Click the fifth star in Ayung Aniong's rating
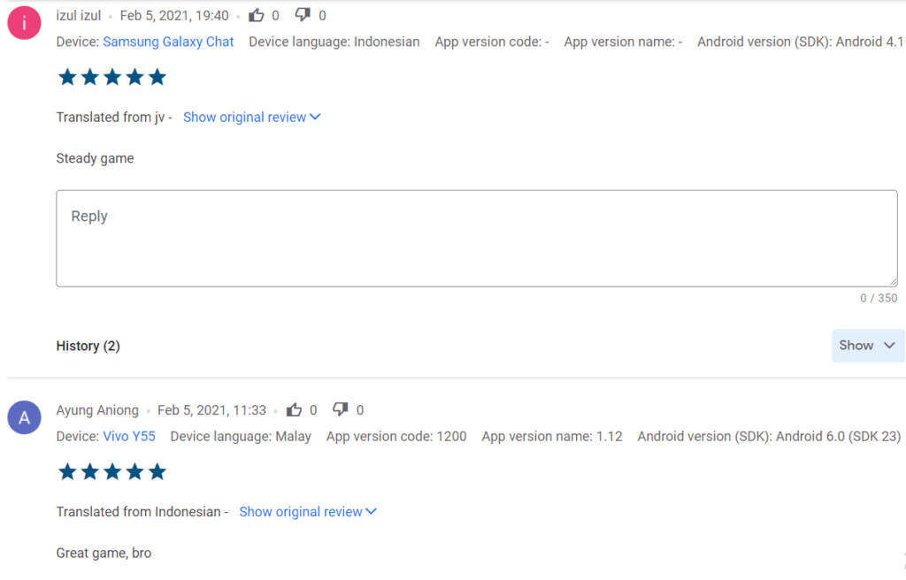Screen dimensions: 906x580 157,471
